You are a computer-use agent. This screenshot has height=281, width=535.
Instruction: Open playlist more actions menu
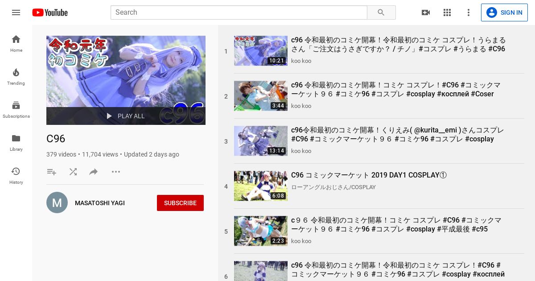coord(116,172)
